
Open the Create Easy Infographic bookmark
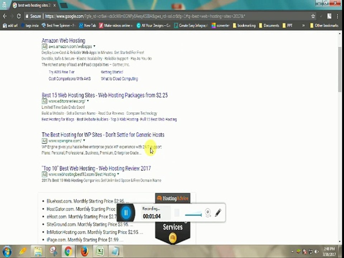point(191,26)
